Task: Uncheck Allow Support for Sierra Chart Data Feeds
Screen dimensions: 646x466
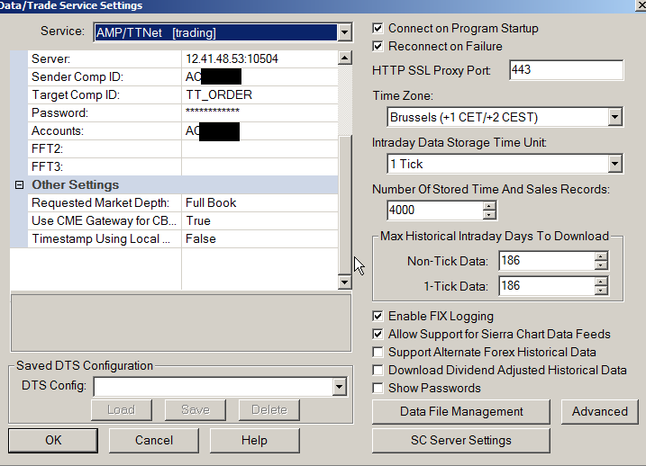Action: pos(378,334)
